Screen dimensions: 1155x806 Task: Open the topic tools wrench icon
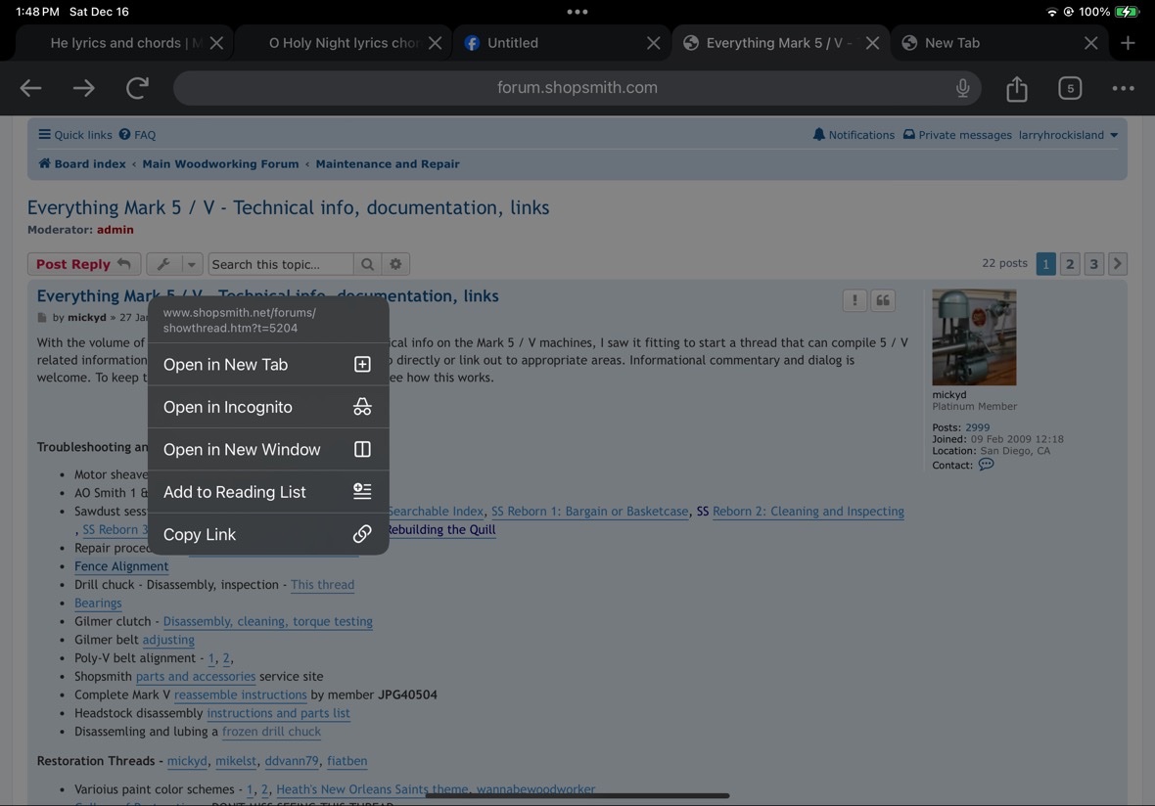163,264
